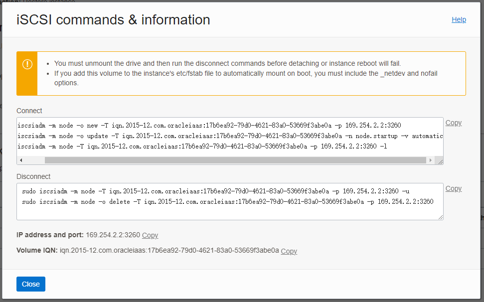Click the node.startup update command line

tap(230, 136)
